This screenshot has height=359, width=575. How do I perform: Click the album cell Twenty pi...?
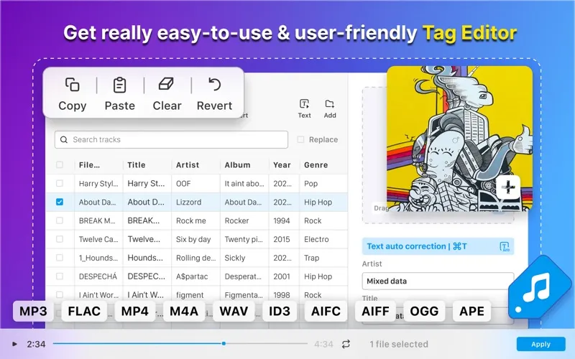click(x=244, y=239)
